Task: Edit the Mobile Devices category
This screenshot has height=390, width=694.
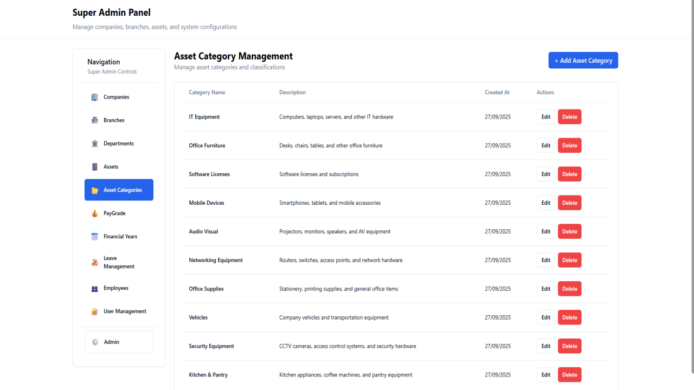Action: tap(545, 203)
